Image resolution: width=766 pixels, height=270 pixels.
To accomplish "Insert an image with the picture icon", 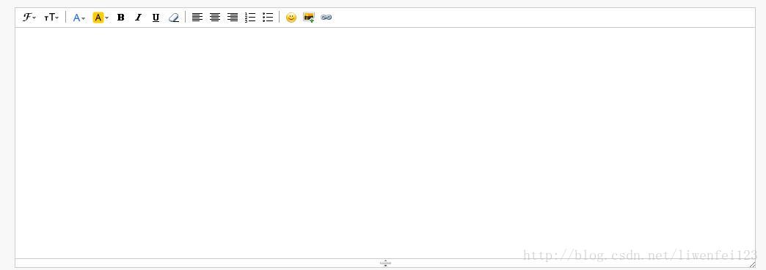I will coord(309,18).
